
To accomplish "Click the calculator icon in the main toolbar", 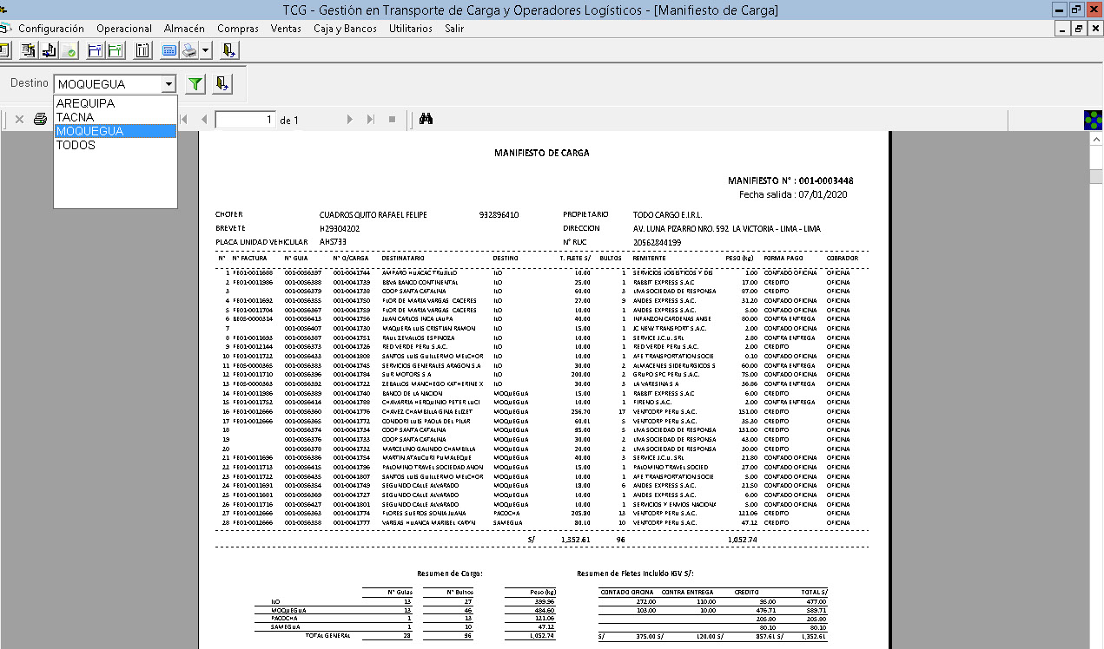I will pos(169,50).
